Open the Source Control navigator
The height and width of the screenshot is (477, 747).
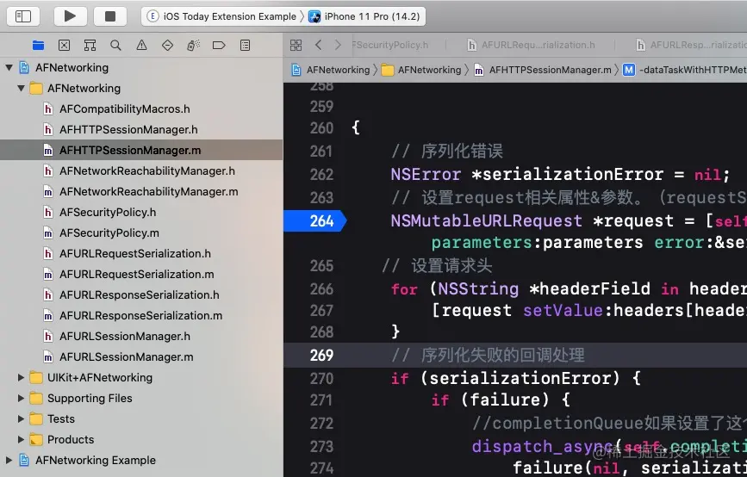click(x=64, y=46)
